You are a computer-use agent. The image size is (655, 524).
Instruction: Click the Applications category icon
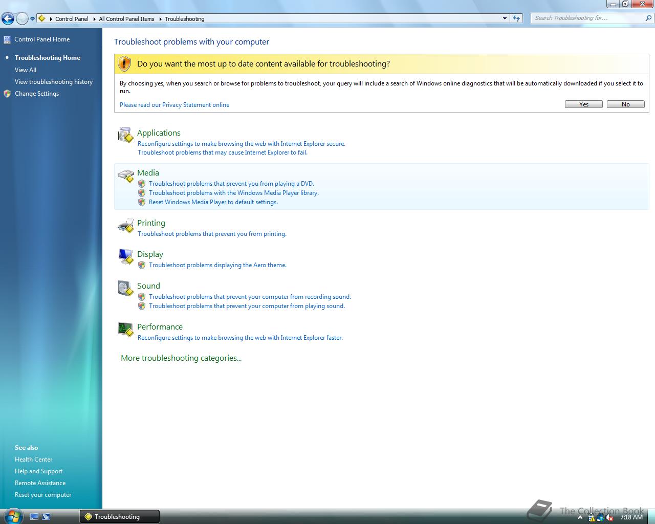pyautogui.click(x=126, y=135)
